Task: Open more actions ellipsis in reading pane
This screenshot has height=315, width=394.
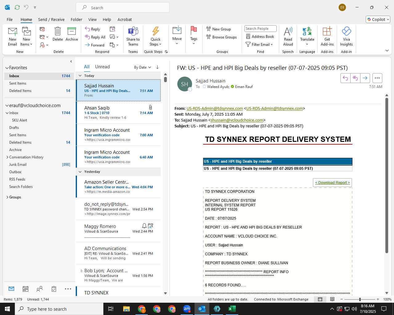Action: pyautogui.click(x=377, y=78)
